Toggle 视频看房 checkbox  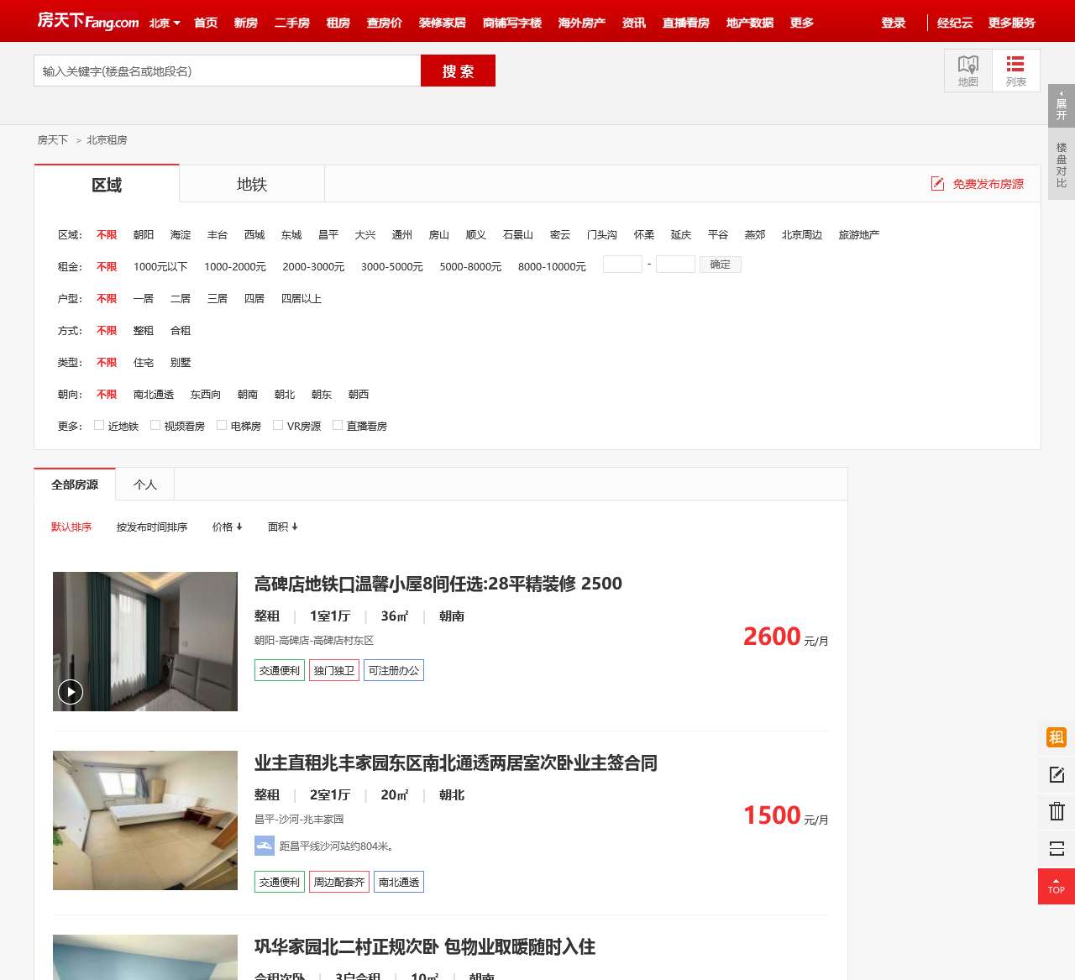pyautogui.click(x=155, y=425)
